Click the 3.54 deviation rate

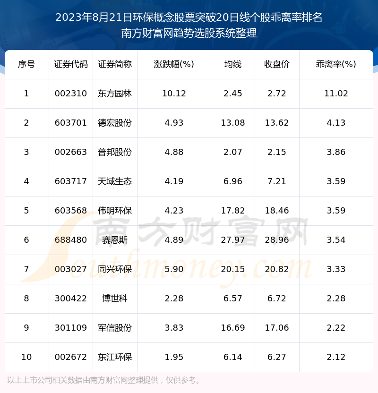(336, 240)
